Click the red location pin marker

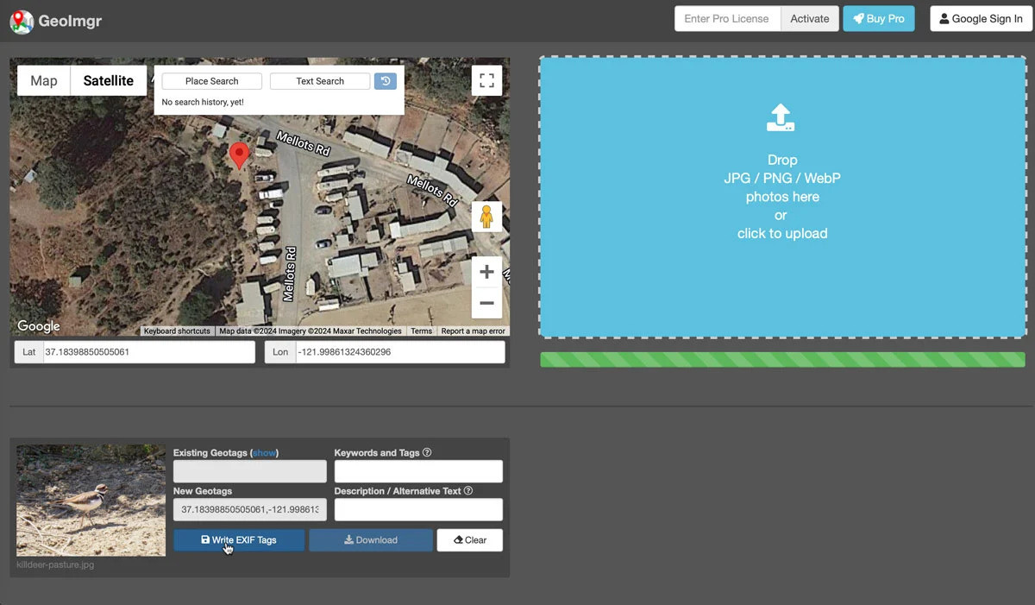pos(239,155)
